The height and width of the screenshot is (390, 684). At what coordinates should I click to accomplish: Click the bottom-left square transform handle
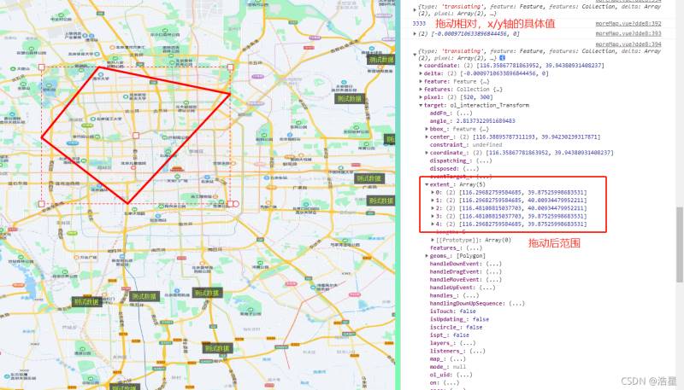[41, 204]
